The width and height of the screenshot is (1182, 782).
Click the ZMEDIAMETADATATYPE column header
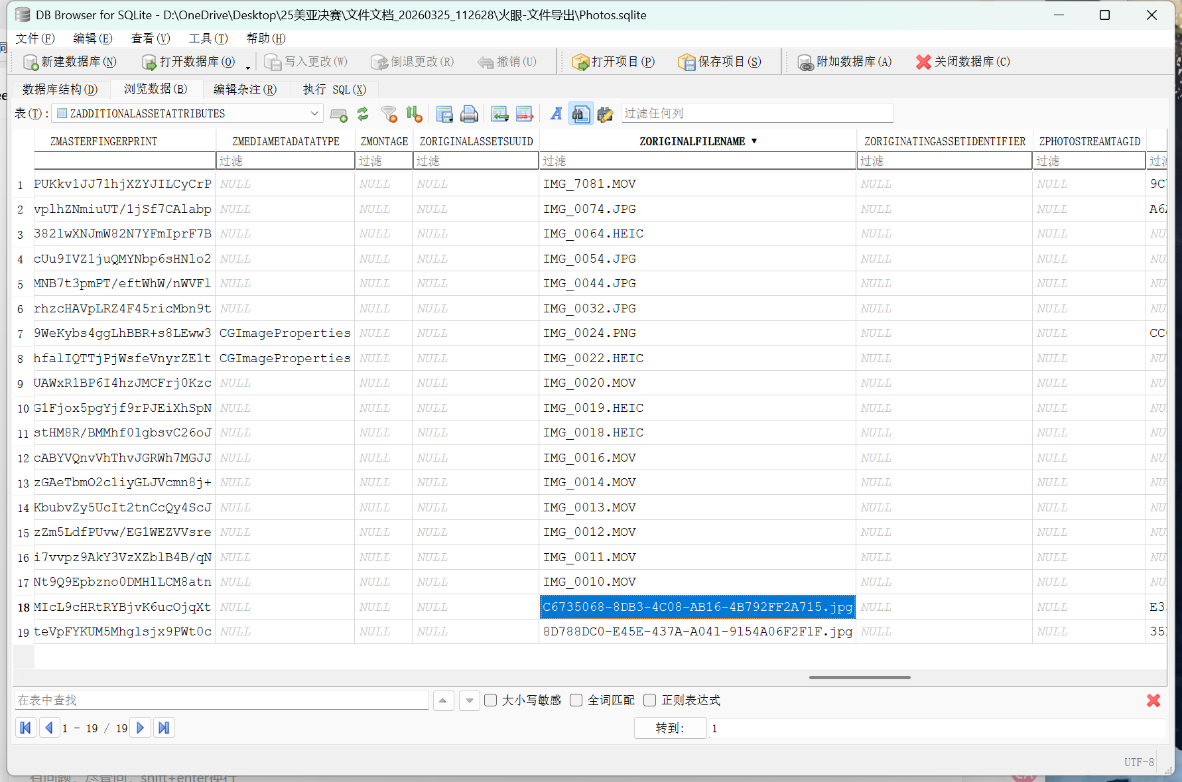coord(285,141)
